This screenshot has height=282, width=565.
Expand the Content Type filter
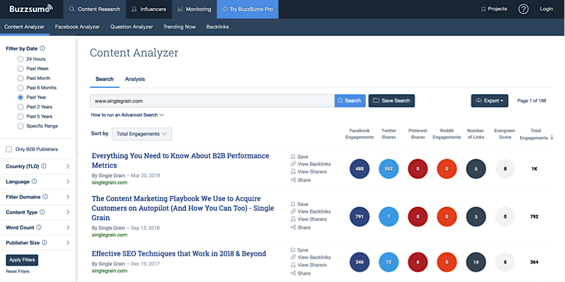click(68, 212)
